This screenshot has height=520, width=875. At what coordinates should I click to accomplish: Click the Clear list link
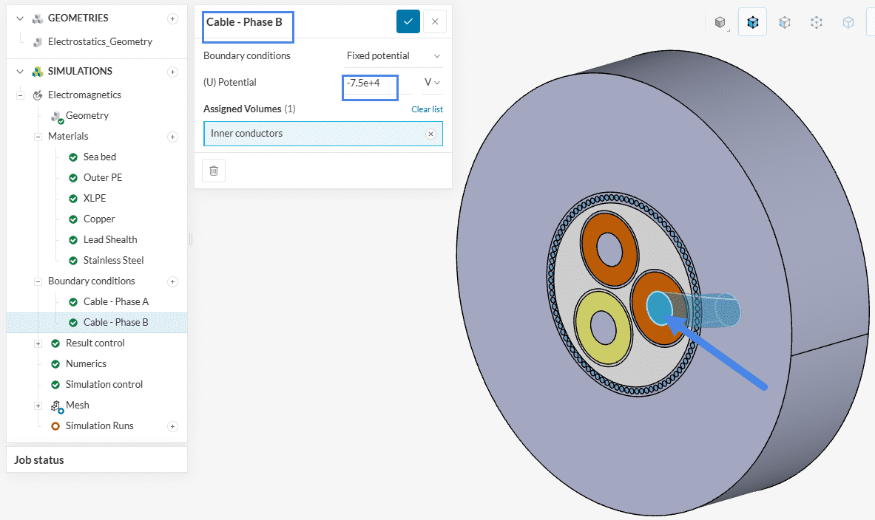(x=427, y=109)
